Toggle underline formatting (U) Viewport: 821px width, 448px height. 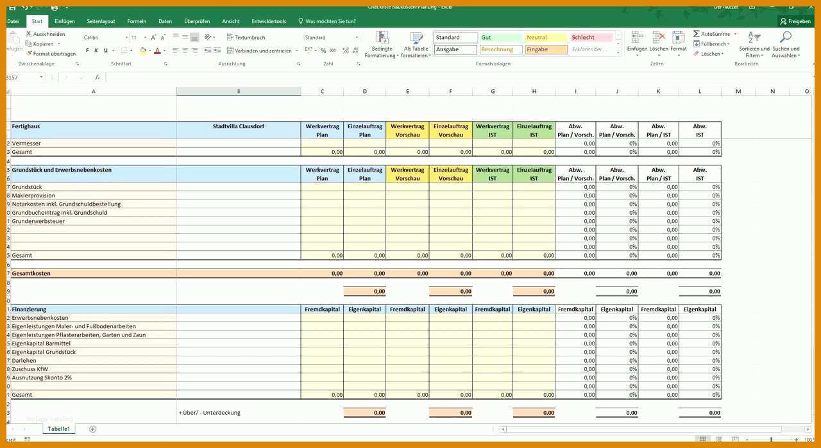(x=106, y=51)
